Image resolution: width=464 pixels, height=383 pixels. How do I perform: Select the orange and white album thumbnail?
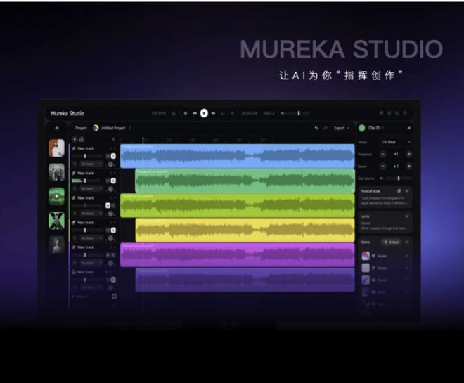point(56,148)
